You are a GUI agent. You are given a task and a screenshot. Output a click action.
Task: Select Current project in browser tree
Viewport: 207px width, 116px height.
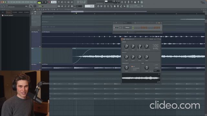(x=8, y=15)
